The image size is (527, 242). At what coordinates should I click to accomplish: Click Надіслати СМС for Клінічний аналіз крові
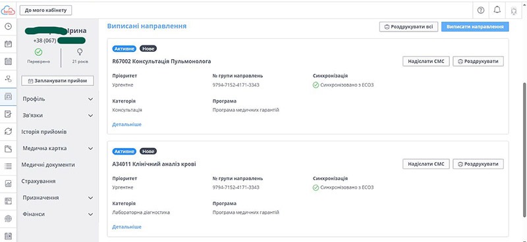click(x=426, y=164)
